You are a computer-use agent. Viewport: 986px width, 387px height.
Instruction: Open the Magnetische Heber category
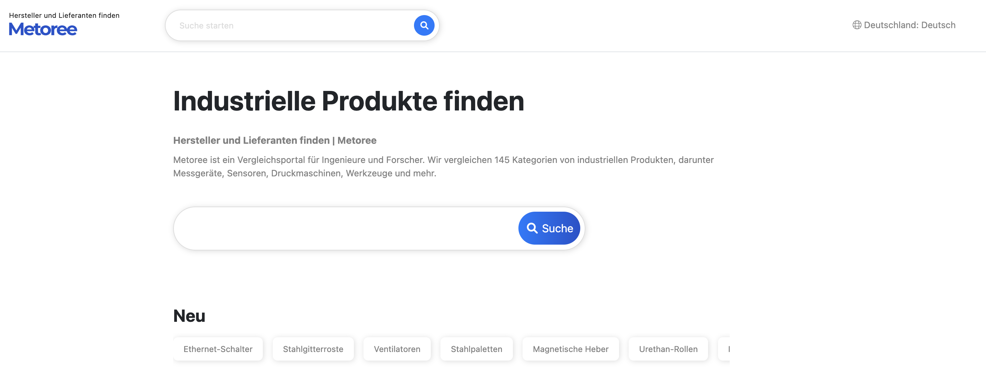[x=570, y=349]
